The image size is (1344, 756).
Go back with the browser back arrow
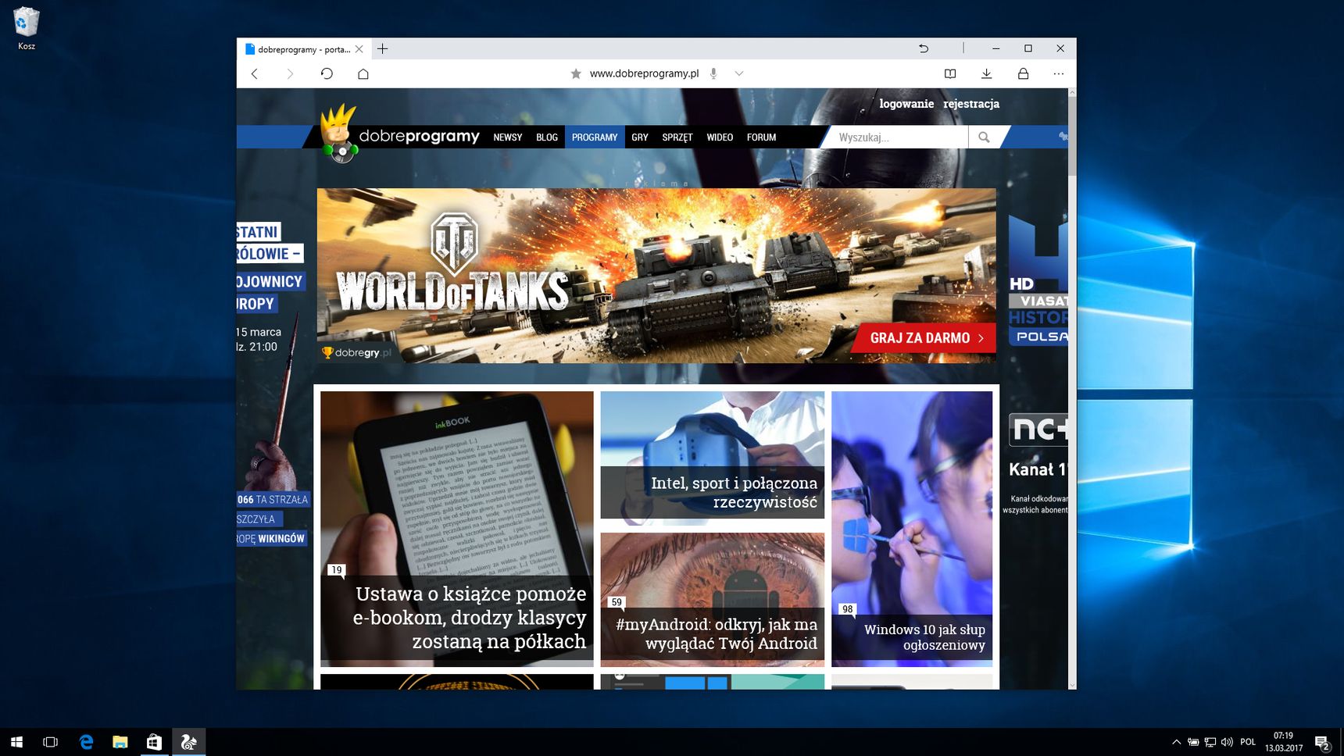(x=254, y=73)
